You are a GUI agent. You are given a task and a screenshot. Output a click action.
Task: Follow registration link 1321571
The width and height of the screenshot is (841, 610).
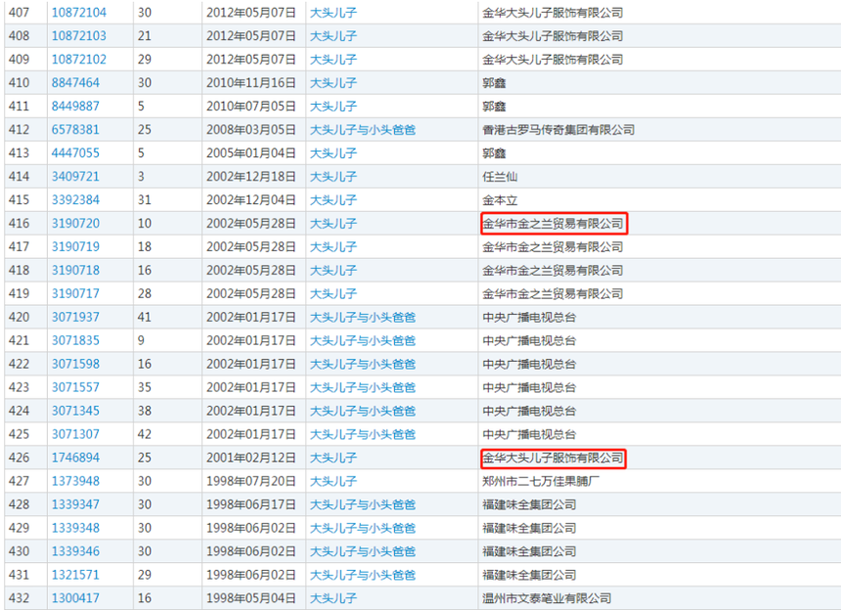pos(75,575)
